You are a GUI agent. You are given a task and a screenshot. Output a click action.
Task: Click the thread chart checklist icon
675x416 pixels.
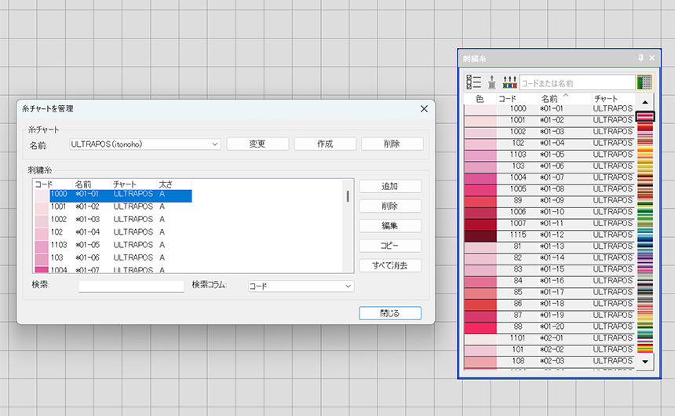point(473,82)
